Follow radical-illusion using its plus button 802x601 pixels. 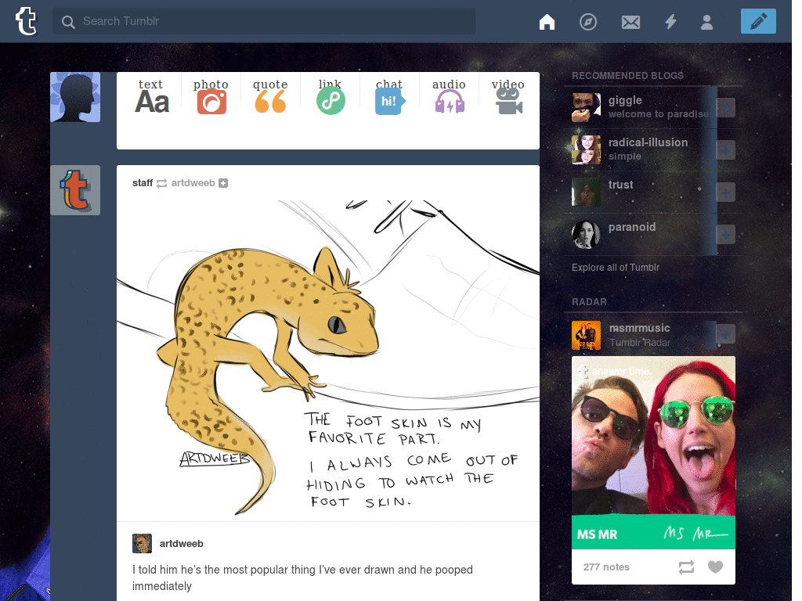click(x=726, y=150)
